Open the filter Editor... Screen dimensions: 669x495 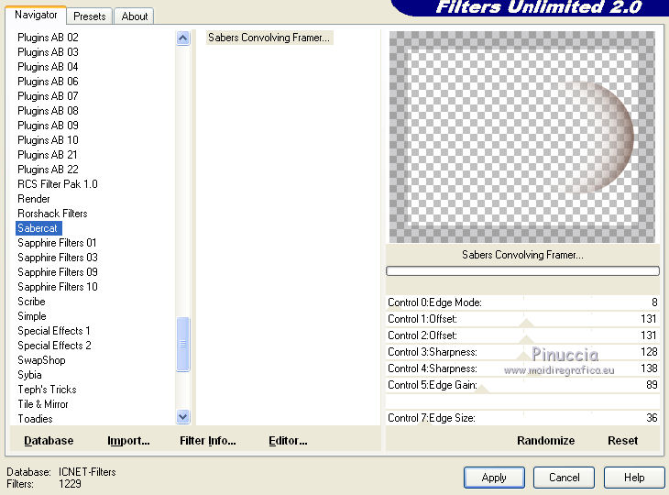click(x=288, y=440)
